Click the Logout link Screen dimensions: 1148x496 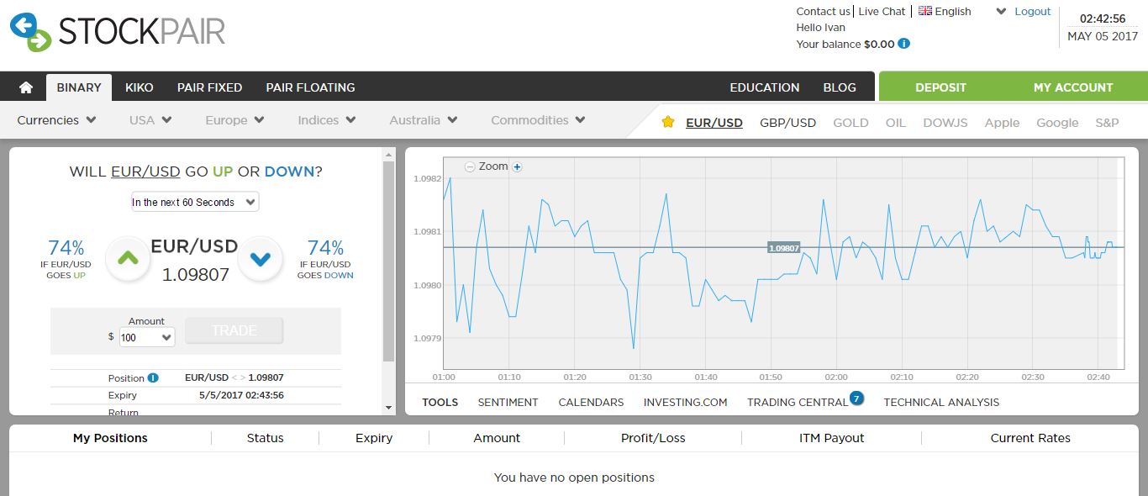(1033, 11)
